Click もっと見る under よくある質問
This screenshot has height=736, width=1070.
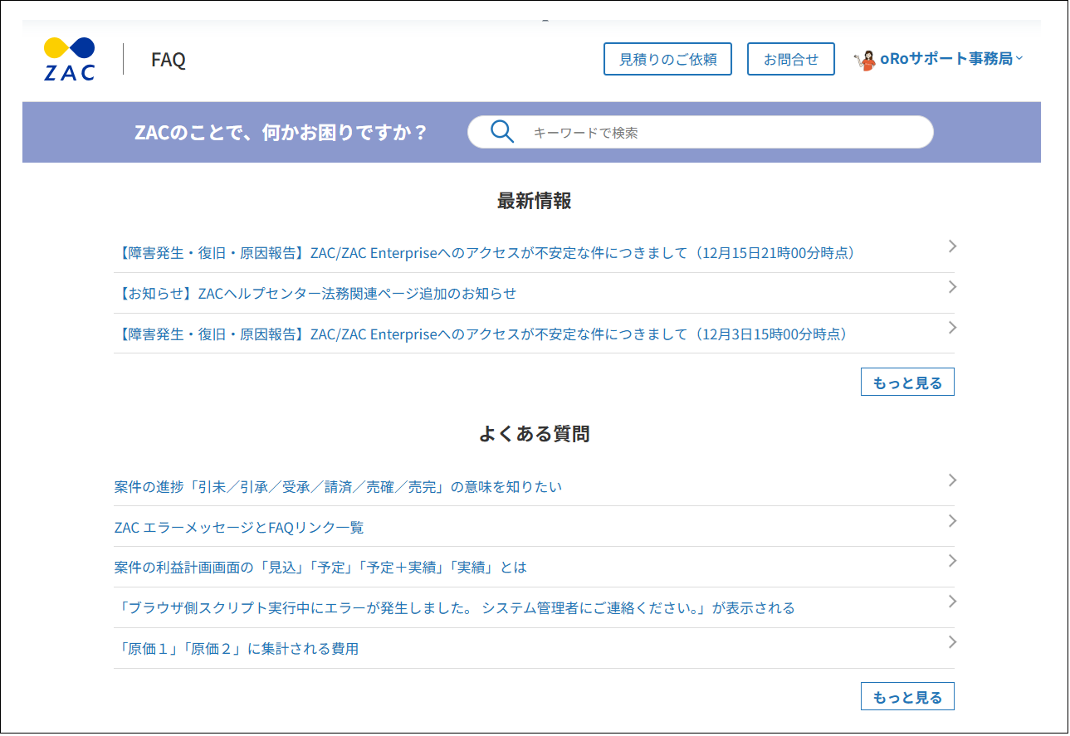point(907,695)
